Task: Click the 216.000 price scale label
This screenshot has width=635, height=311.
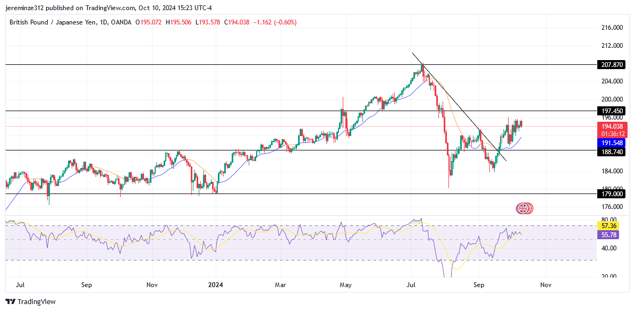Action: (x=612, y=28)
